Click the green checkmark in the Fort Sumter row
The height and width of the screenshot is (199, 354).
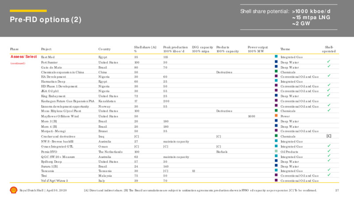pyautogui.click(x=329, y=61)
